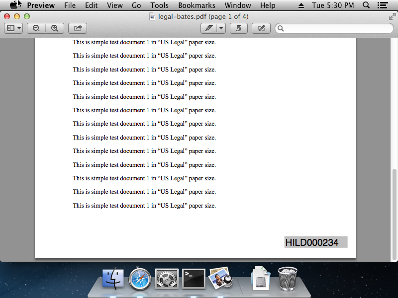398x298 pixels.
Task: Open Safari from the Dock
Action: (140, 279)
